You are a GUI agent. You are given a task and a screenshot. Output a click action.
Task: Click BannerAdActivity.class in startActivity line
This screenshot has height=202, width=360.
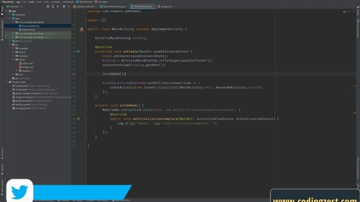click(x=236, y=88)
